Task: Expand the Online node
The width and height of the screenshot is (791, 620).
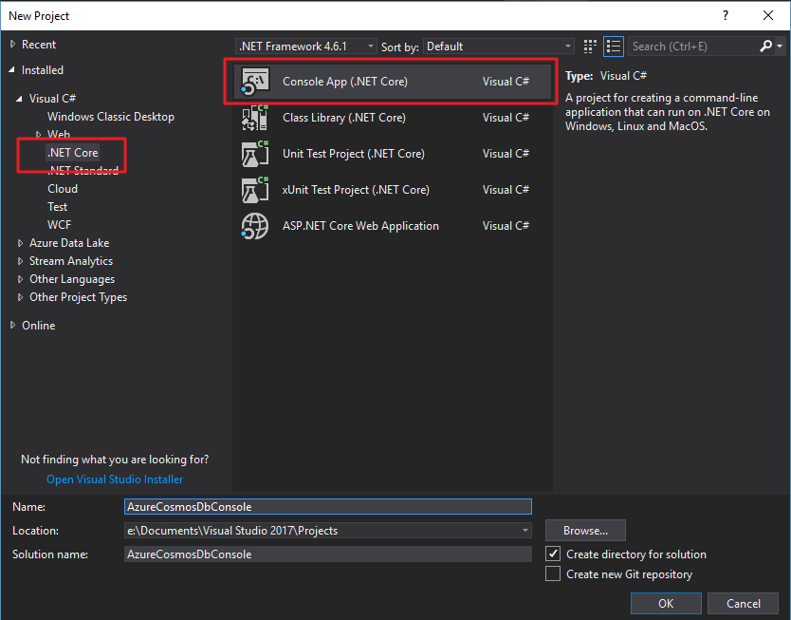Action: coord(13,326)
